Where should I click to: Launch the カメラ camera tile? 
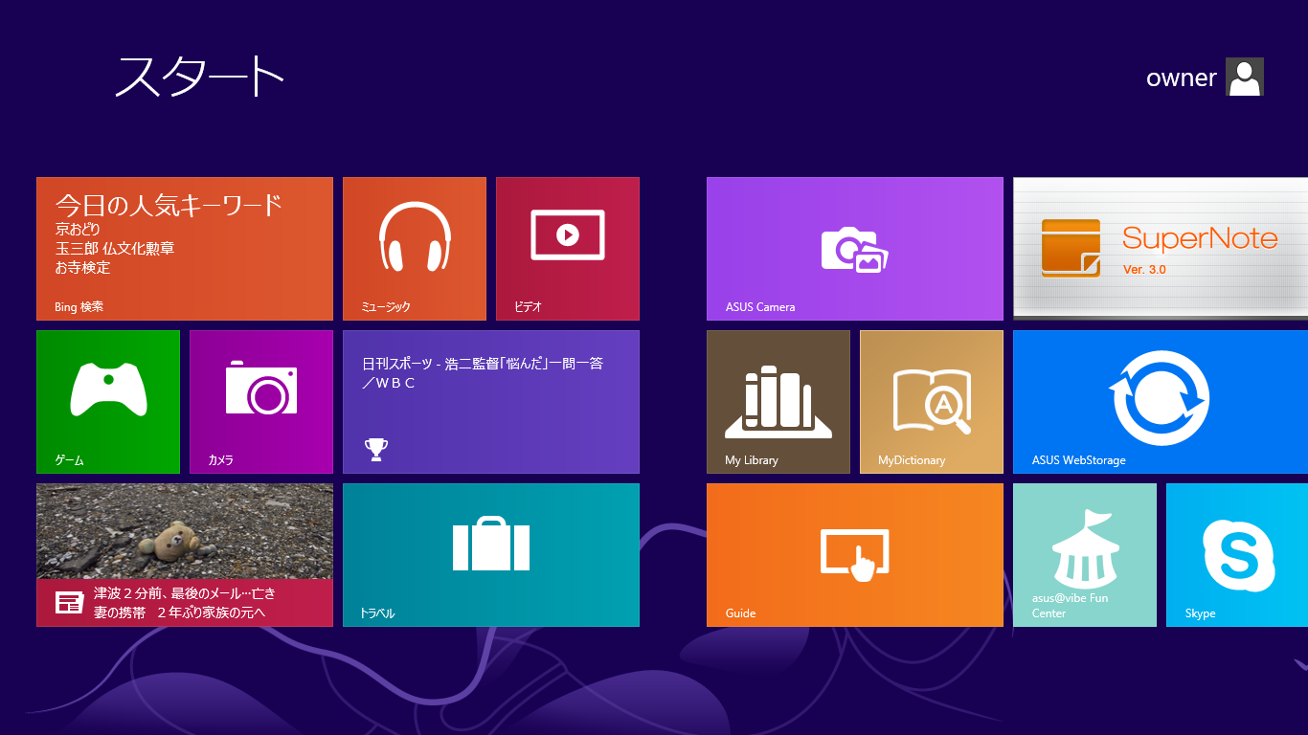261,402
